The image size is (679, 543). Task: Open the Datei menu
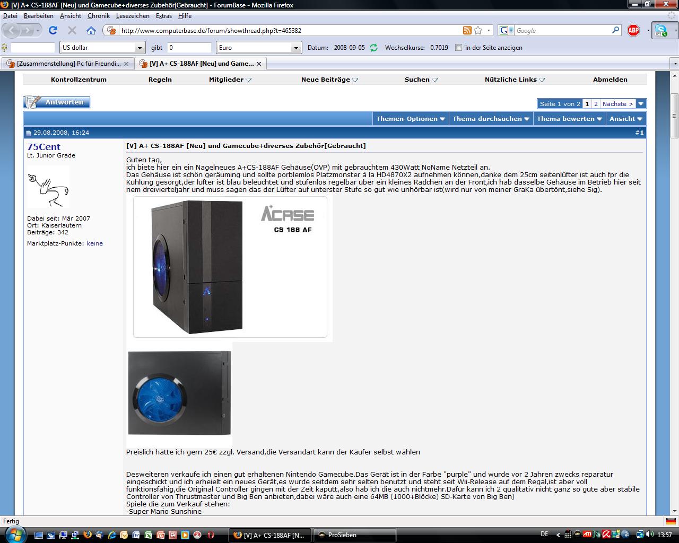pyautogui.click(x=10, y=16)
